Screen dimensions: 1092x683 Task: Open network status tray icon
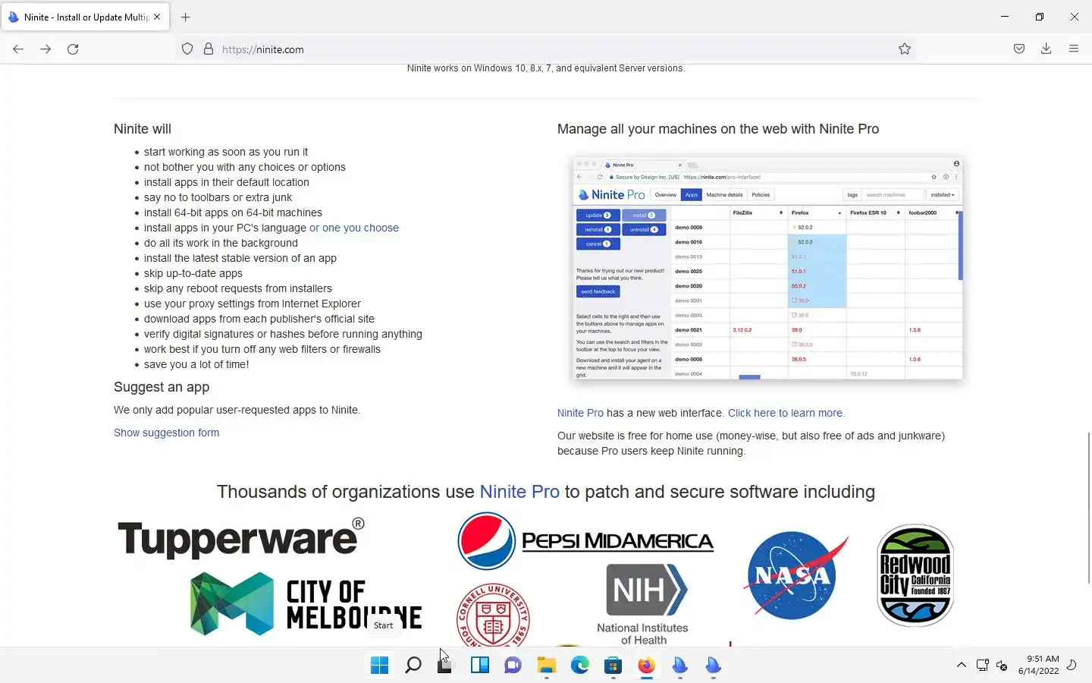click(983, 666)
